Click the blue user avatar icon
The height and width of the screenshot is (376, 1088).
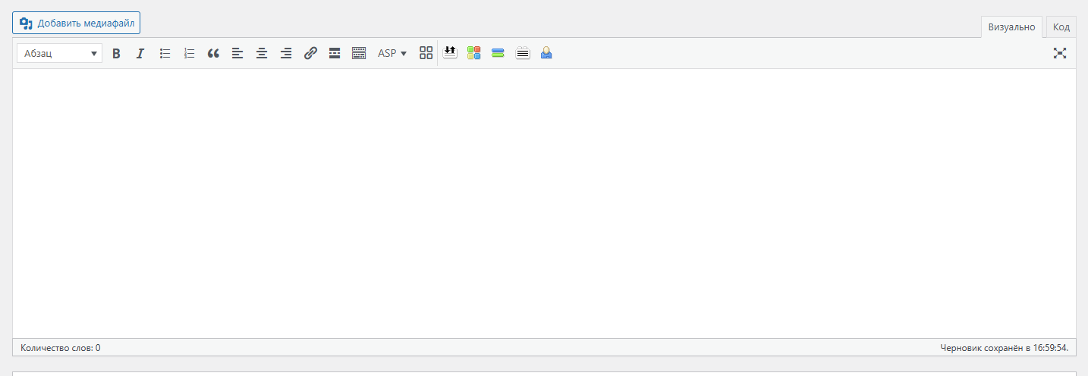[x=546, y=53]
